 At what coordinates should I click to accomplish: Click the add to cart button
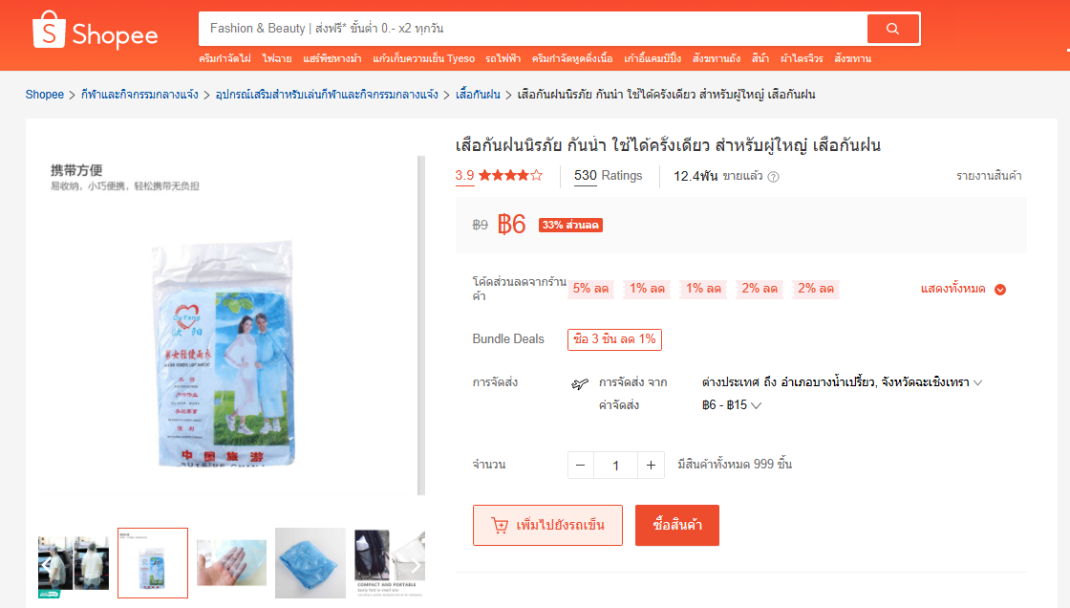pyautogui.click(x=548, y=526)
